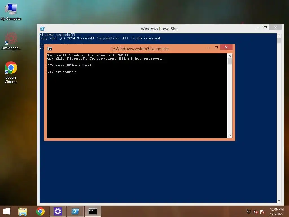Select the Google Chrome desktop shortcut
The image size is (289, 217).
[x=11, y=72]
